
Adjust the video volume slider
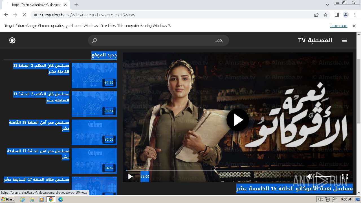tap(323, 176)
